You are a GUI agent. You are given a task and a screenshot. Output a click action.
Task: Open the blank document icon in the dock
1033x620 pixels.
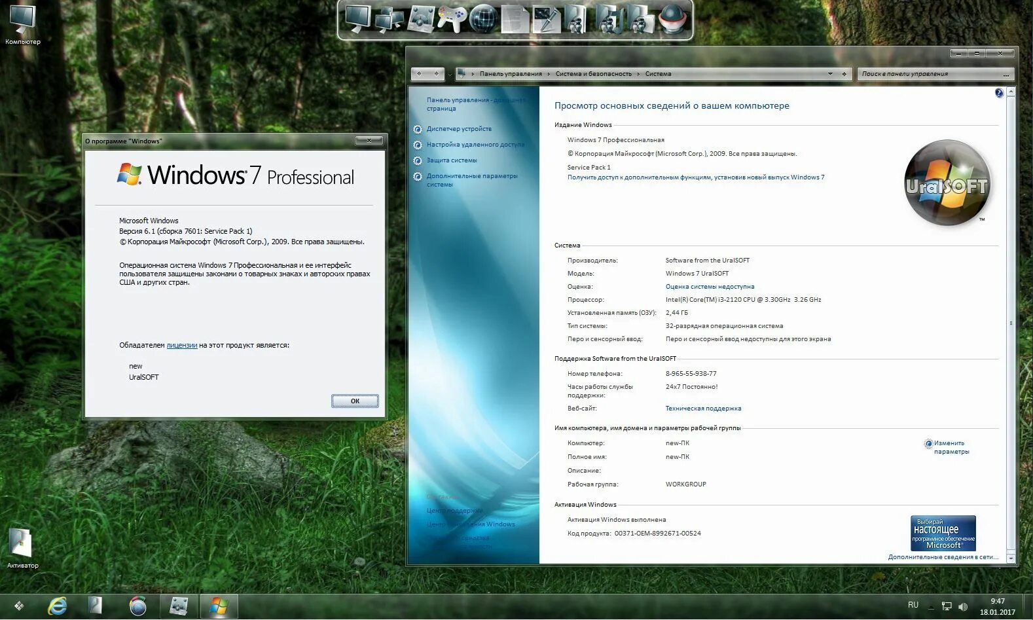tap(515, 19)
